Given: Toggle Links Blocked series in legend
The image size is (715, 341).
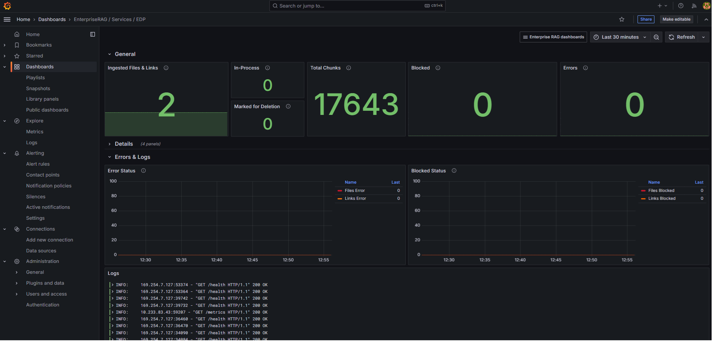Looking at the screenshot, I should tap(662, 199).
